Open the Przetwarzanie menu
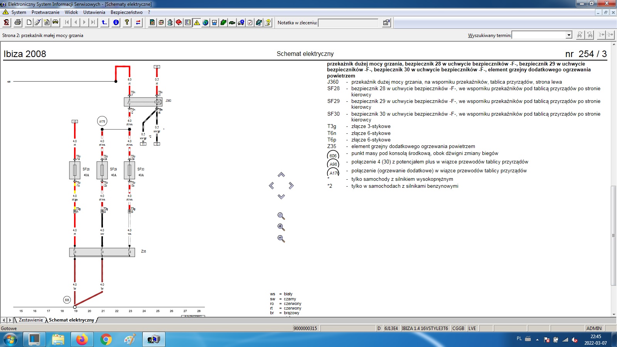This screenshot has width=617, height=347. (46, 12)
